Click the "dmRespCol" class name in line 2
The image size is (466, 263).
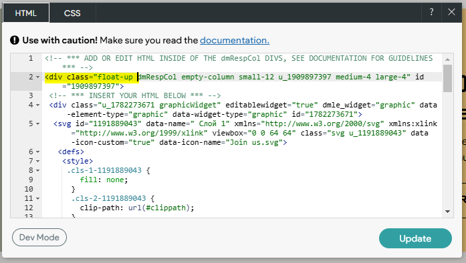(x=157, y=77)
